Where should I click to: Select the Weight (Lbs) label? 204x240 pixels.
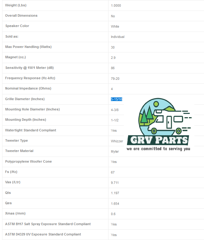(x=17, y=5)
